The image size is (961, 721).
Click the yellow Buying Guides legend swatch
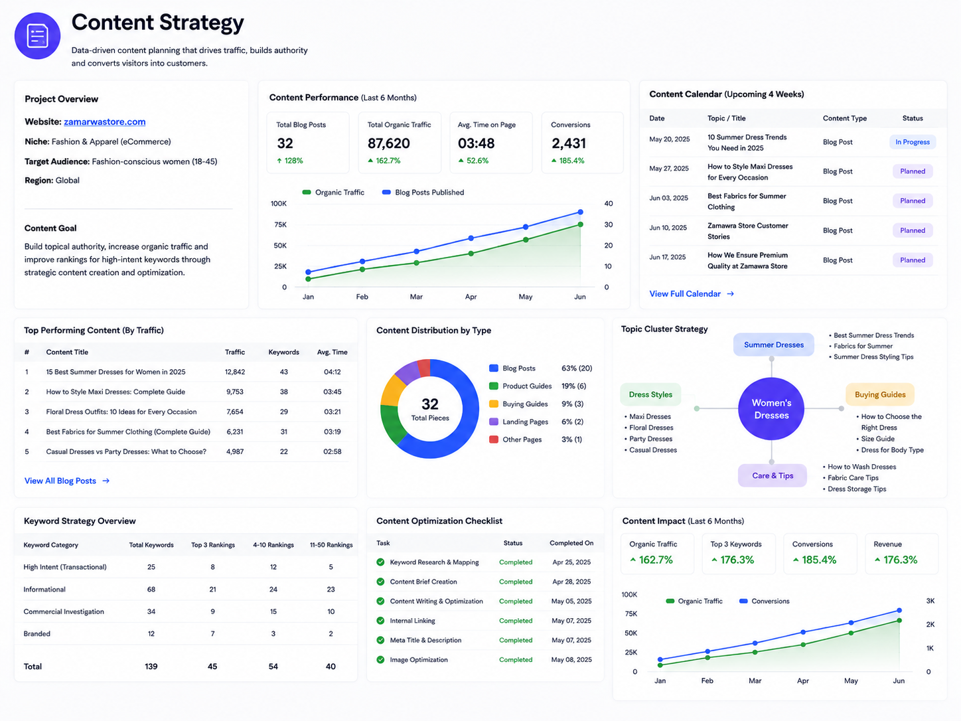click(x=494, y=404)
